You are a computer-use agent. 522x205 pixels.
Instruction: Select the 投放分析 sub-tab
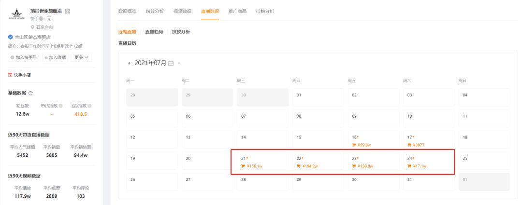181,32
